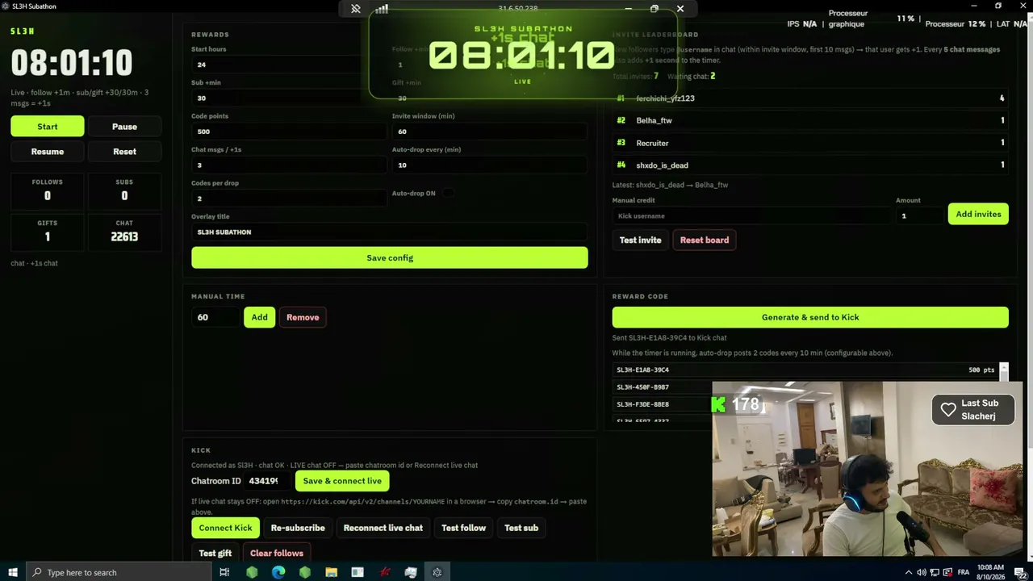Open the notification center icon
The width and height of the screenshot is (1033, 581).
1019,572
